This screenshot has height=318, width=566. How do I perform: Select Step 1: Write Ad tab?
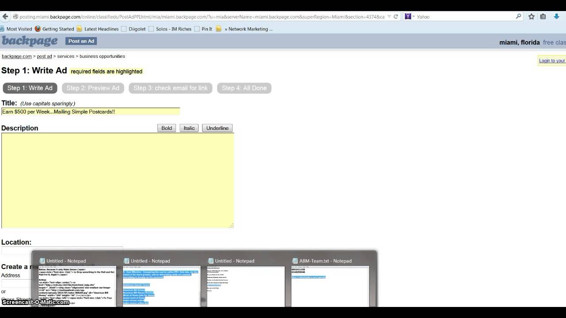tap(30, 88)
